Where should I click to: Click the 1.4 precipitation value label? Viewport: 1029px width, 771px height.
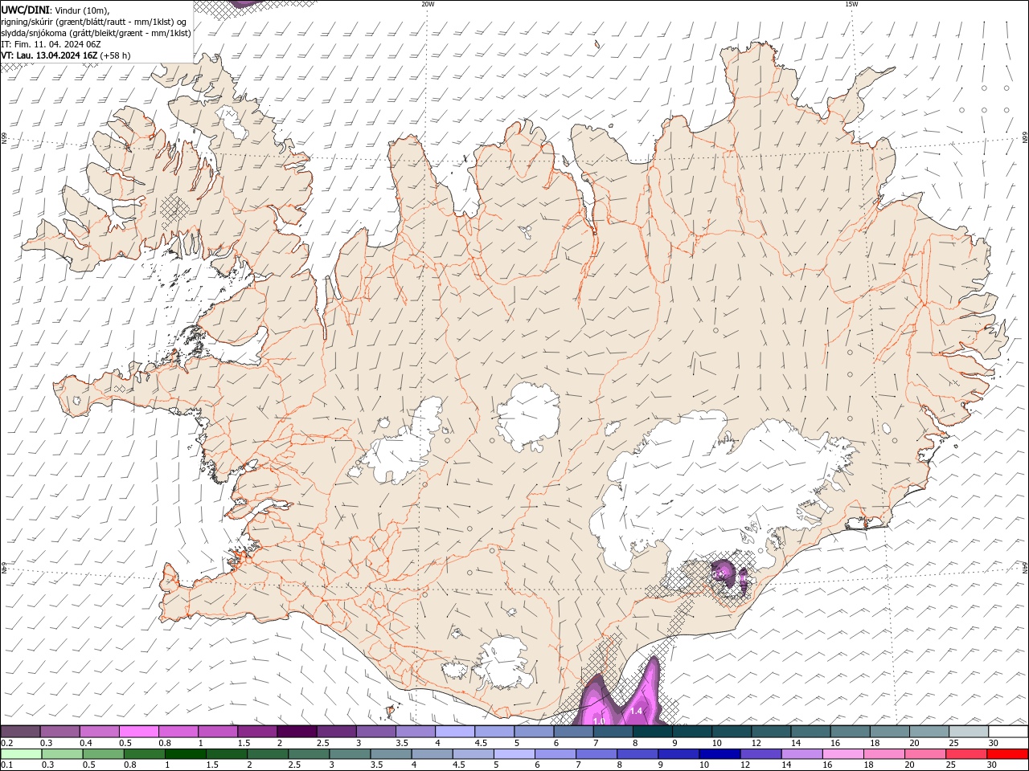[x=636, y=711]
